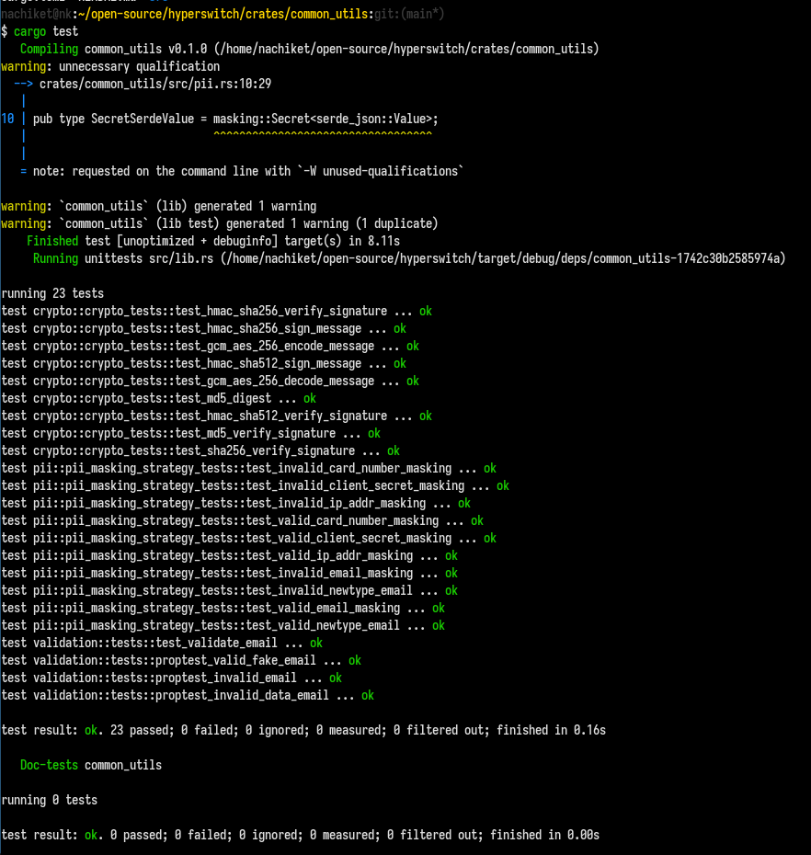Click 'test_invalid_ip_addr_masking' test line
Image resolution: width=811 pixels, height=855 pixels.
click(x=235, y=503)
